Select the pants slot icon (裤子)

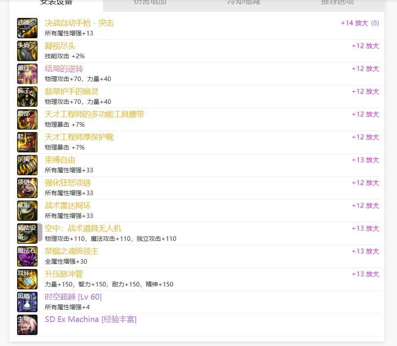click(x=27, y=97)
